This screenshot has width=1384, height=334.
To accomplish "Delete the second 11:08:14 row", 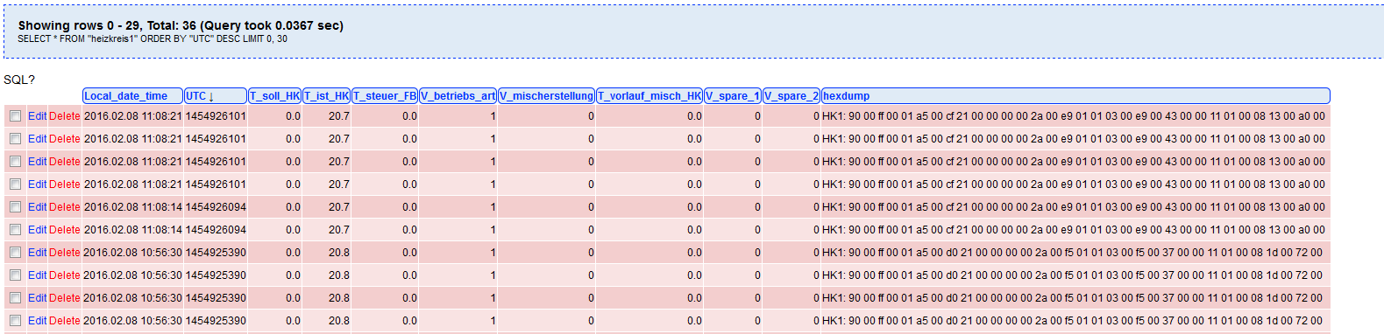I will pos(64,230).
